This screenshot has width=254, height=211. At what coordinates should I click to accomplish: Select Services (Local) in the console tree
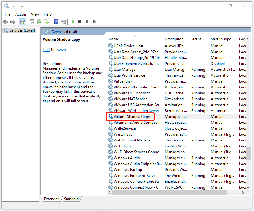pos(19,30)
